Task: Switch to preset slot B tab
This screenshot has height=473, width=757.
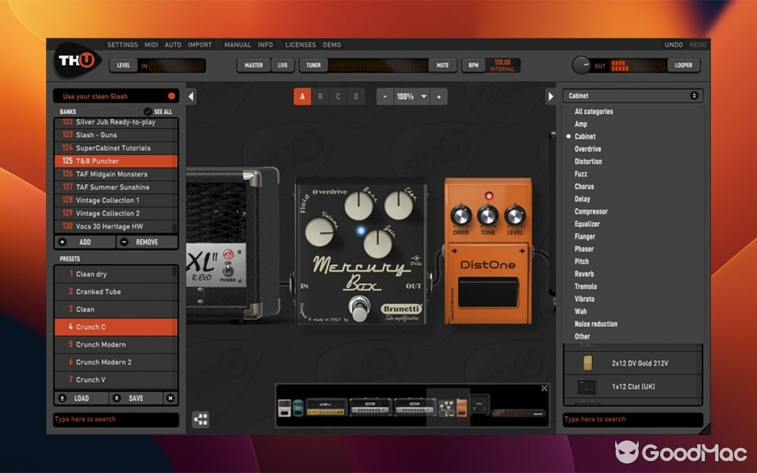Action: [x=320, y=96]
